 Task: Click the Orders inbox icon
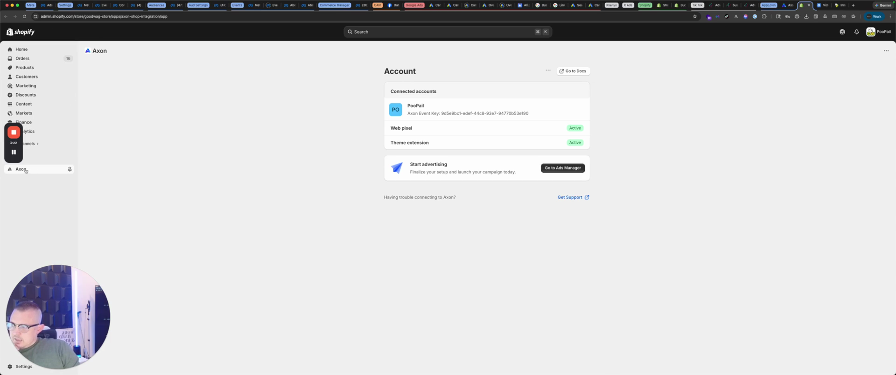10,58
